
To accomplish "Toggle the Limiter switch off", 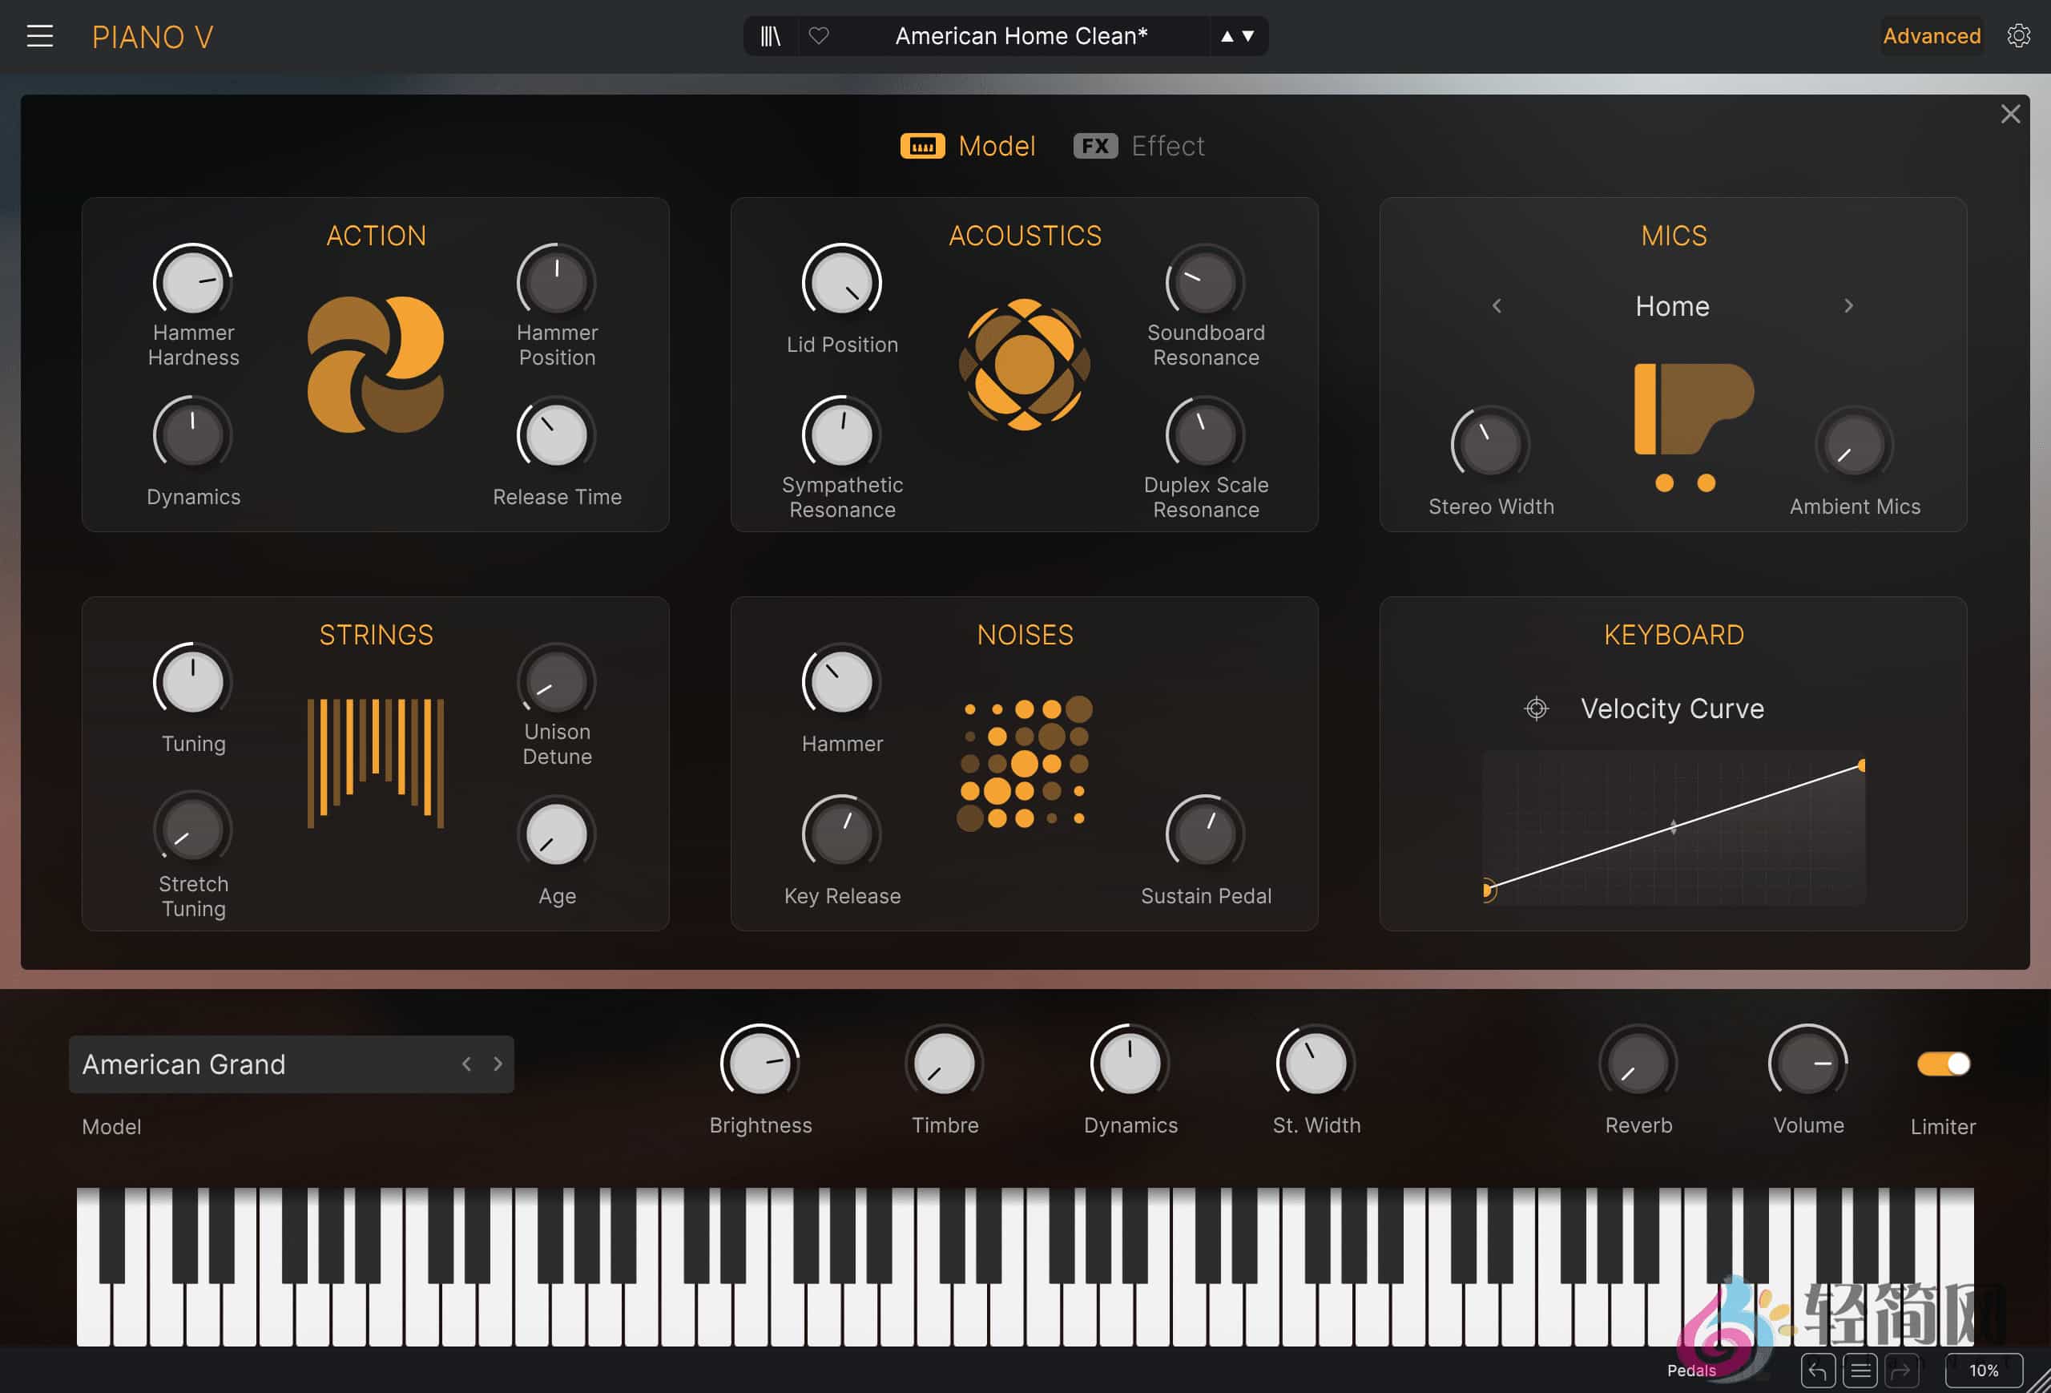I will click(1943, 1064).
